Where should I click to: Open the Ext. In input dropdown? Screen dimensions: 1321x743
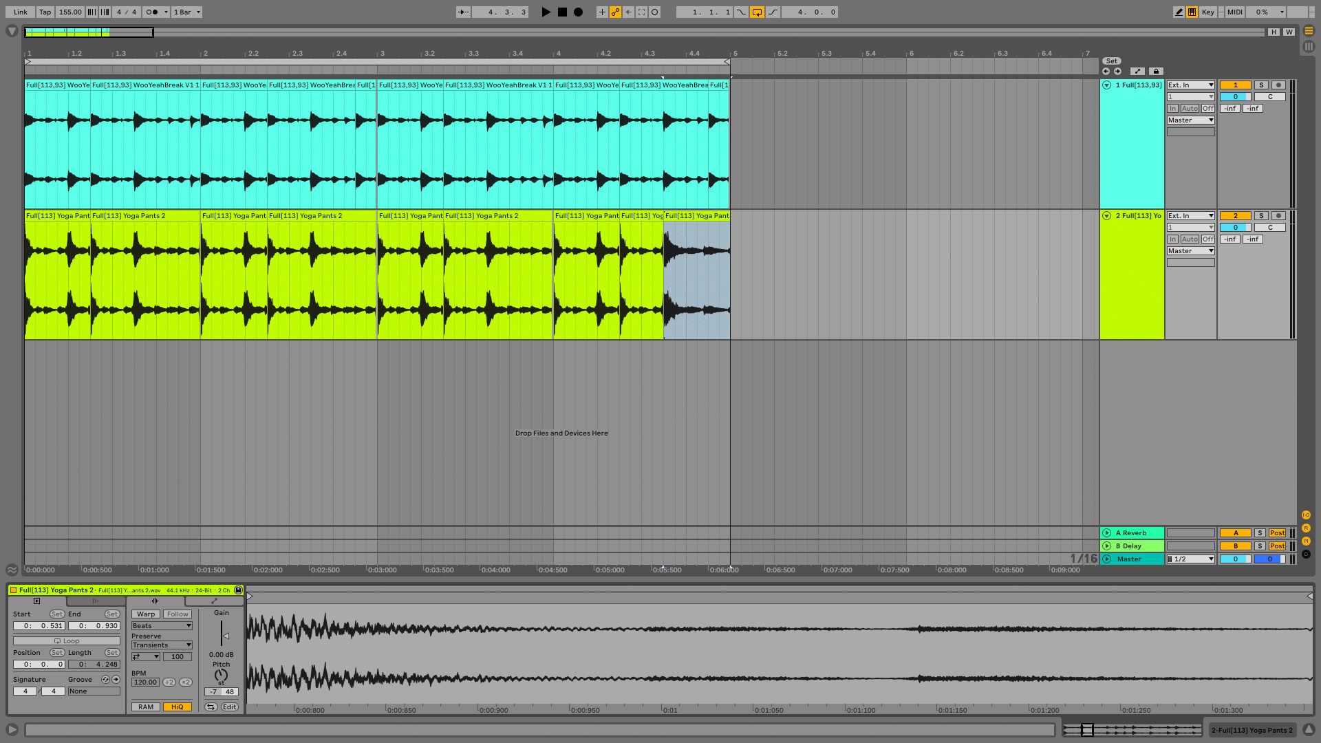pos(1190,85)
